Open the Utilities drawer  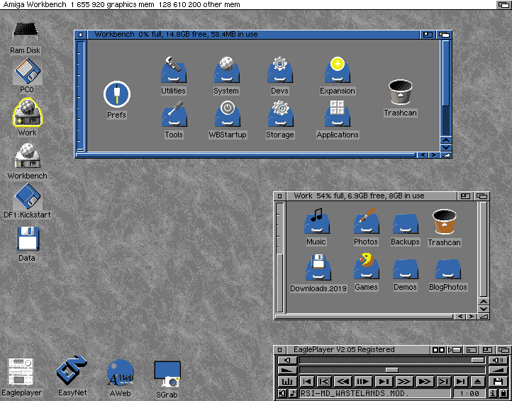click(173, 76)
